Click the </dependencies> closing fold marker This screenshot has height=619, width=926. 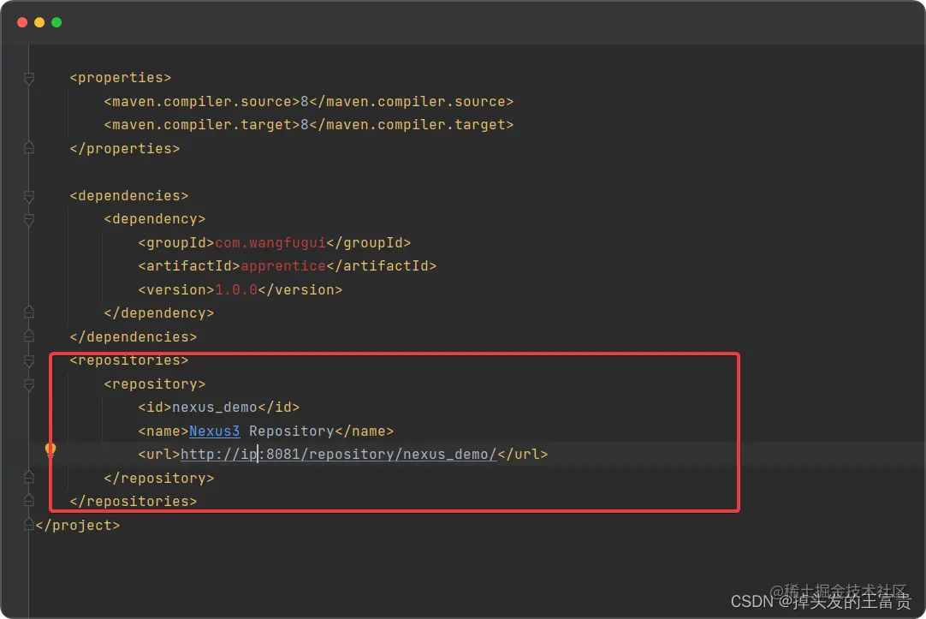click(x=28, y=336)
